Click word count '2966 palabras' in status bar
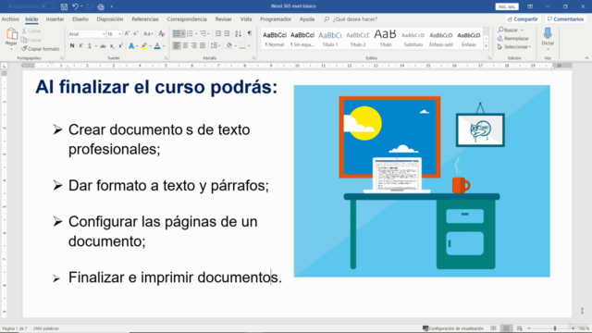Image resolution: width=592 pixels, height=333 pixels. (x=45, y=328)
